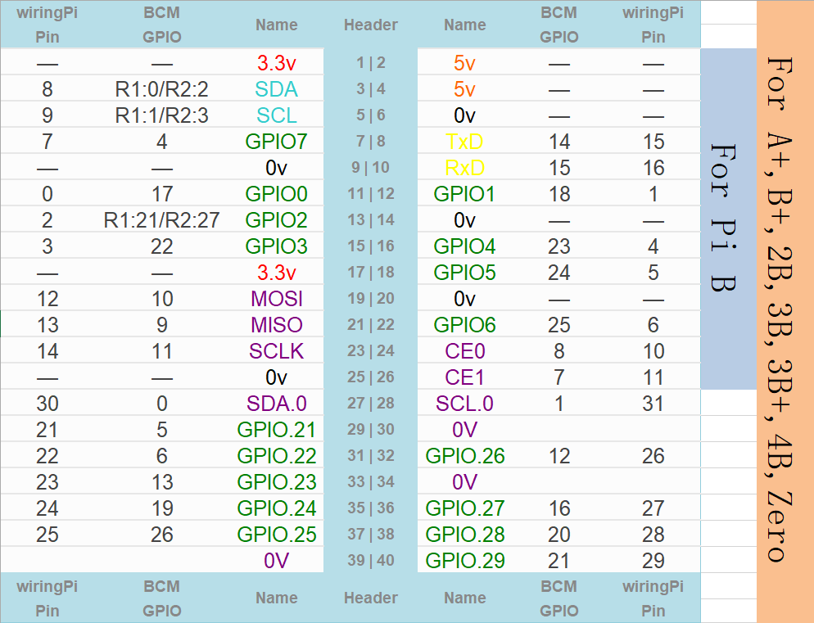Viewport: 814px width, 623px height.
Task: Click the top center Header column title
Action: (370, 25)
